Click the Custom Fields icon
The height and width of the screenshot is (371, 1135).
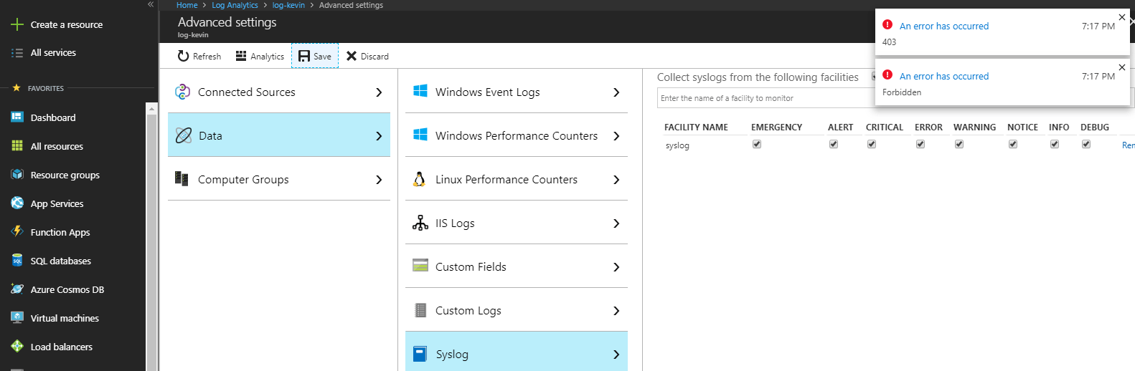pos(420,266)
